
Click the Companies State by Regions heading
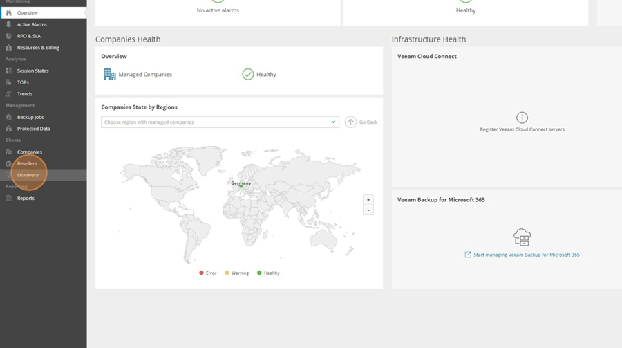pyautogui.click(x=139, y=107)
